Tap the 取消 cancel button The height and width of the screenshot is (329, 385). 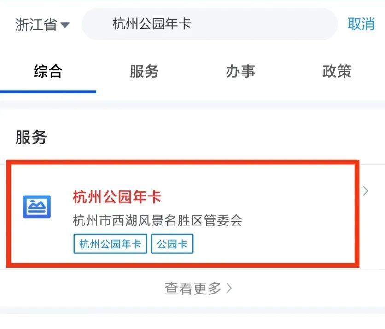pos(361,24)
